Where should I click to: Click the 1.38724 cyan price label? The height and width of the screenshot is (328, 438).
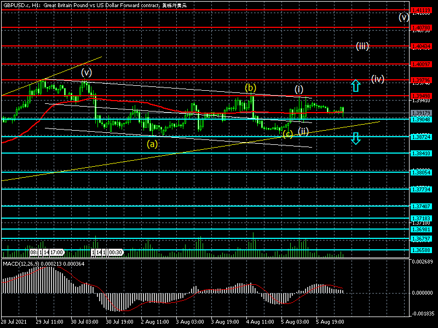point(421,137)
